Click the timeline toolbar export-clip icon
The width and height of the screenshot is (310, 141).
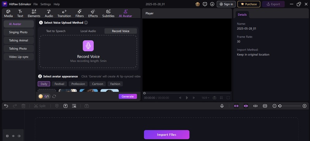pos(86,106)
